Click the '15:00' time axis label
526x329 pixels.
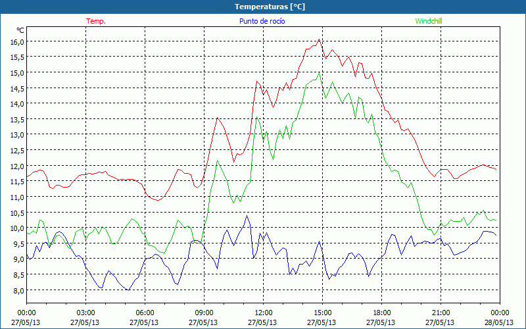[322, 313]
